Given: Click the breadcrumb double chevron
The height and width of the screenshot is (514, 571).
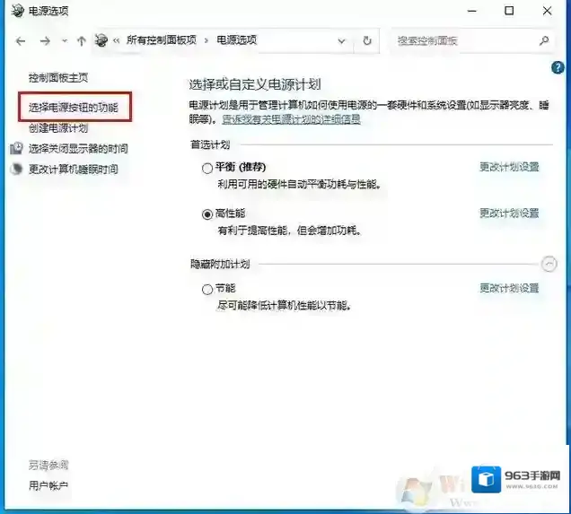Looking at the screenshot, I should coord(116,40).
